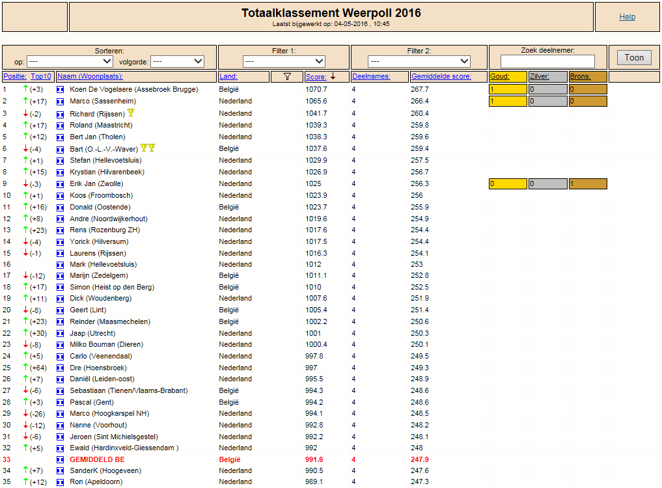Sort by the Gemiddelde score column header
The image size is (662, 488).
pyautogui.click(x=441, y=76)
